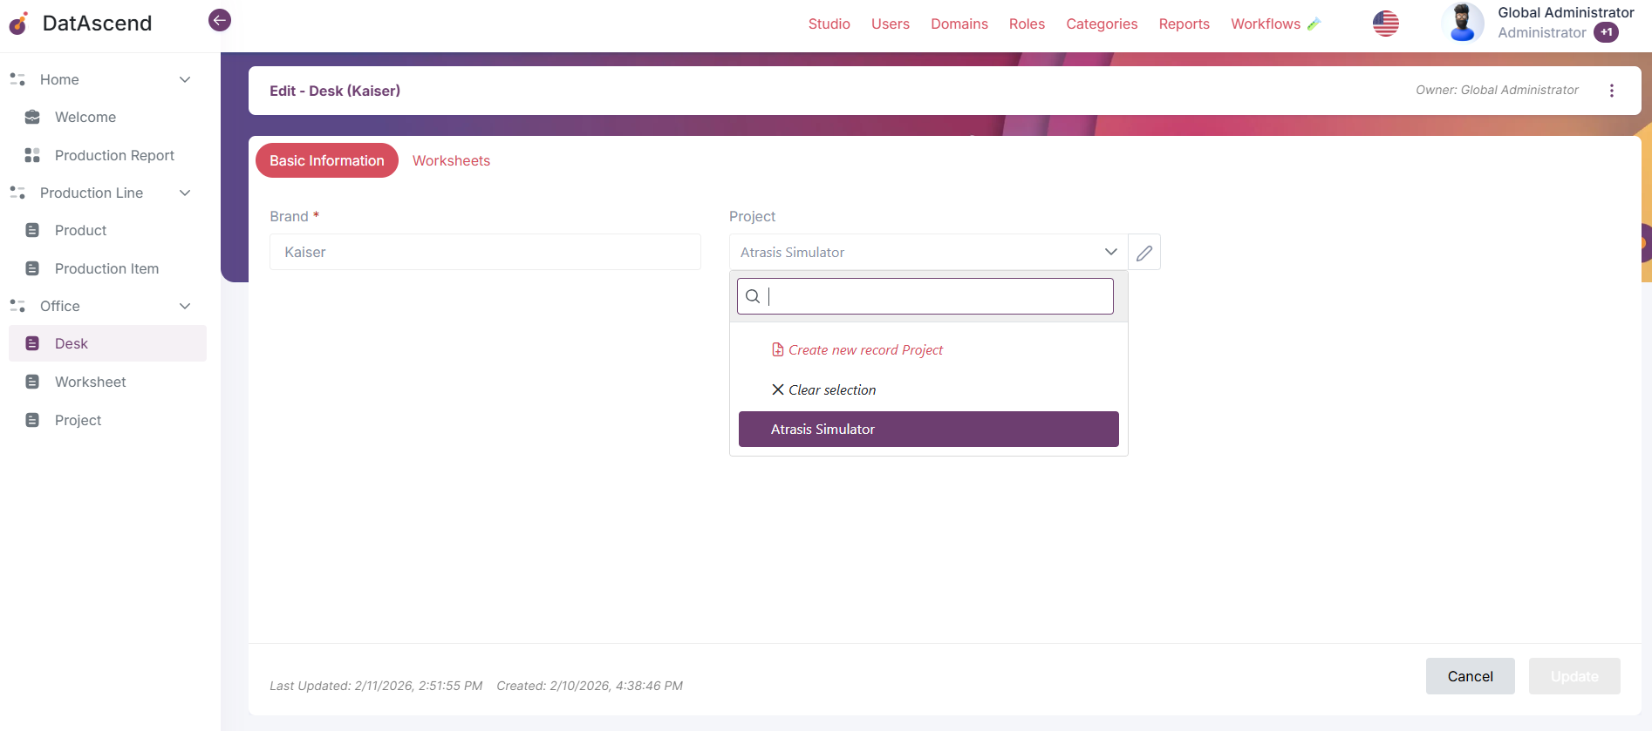
Task: Collapse the Production Line section
Action: [185, 193]
